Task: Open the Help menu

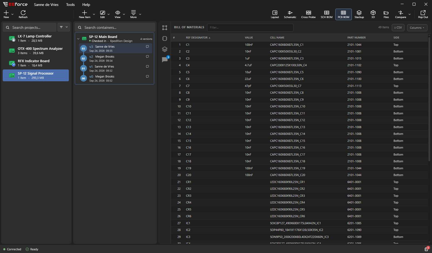Action: tap(86, 5)
